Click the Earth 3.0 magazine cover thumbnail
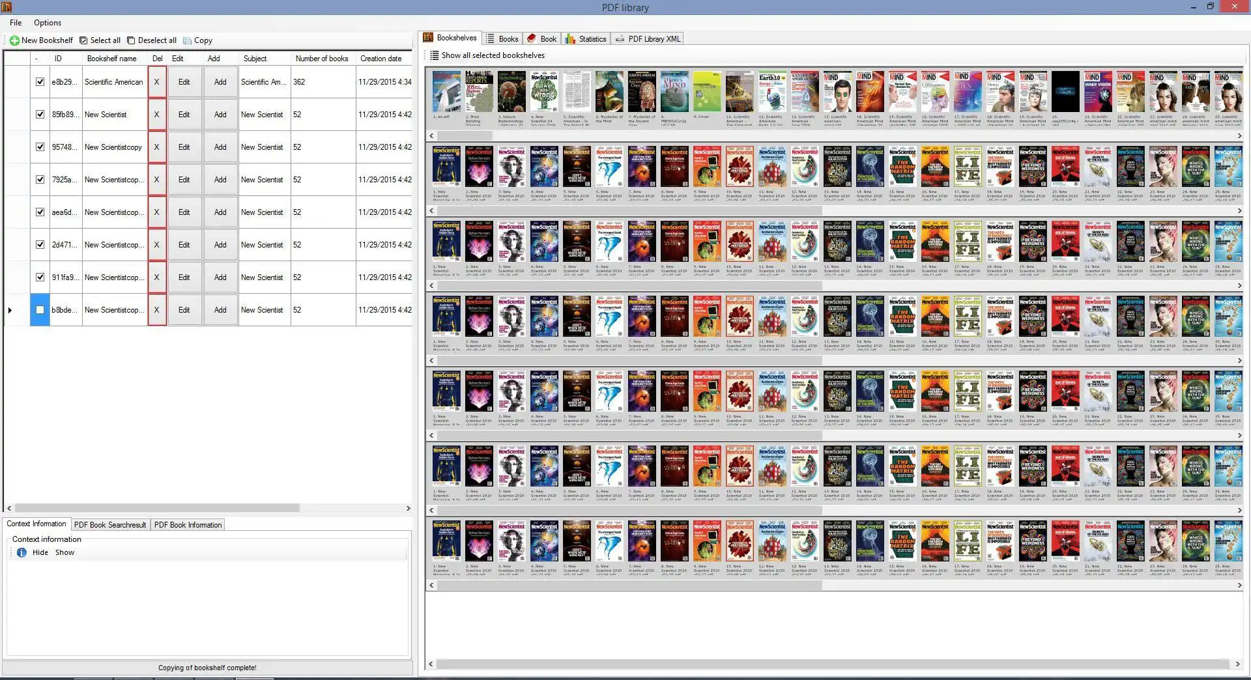Screen dimensions: 1251x680 pyautogui.click(x=772, y=92)
